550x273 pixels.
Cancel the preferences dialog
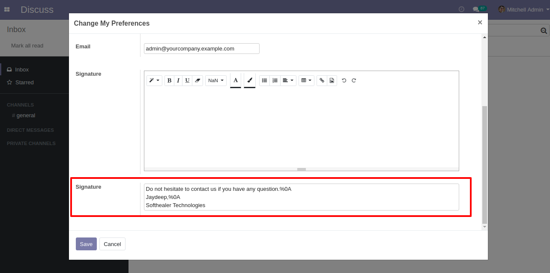(112, 244)
